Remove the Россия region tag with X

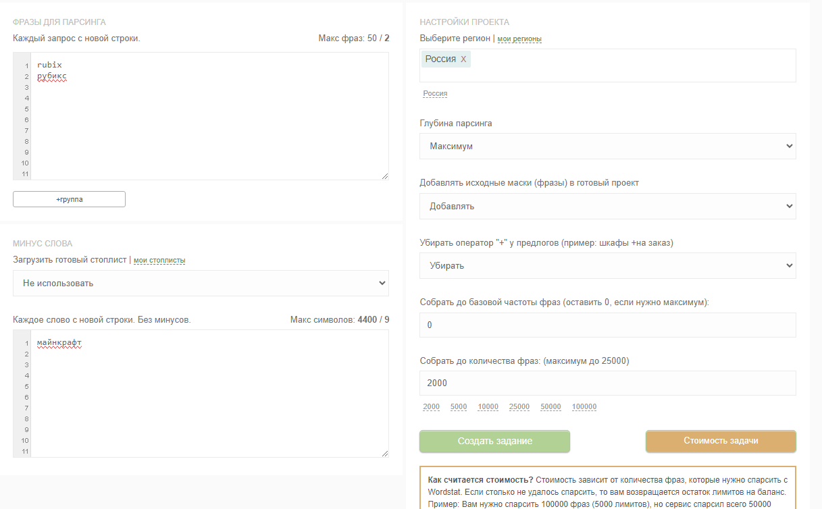463,59
